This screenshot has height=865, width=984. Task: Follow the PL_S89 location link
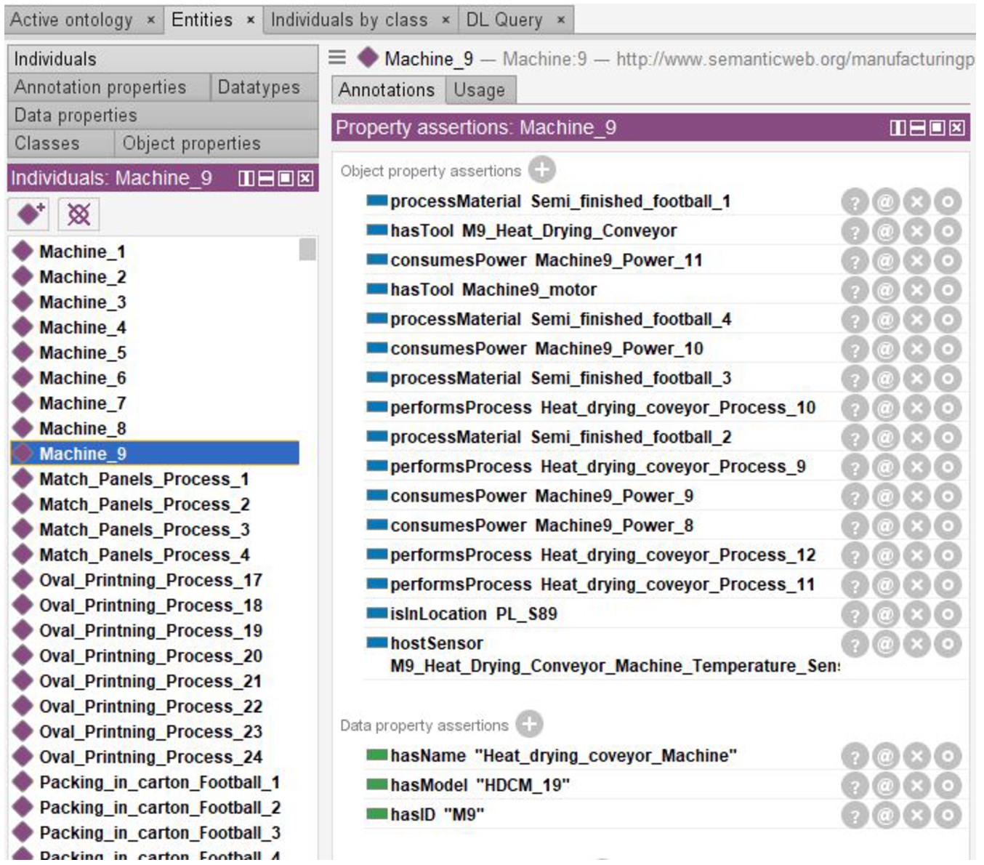526,614
